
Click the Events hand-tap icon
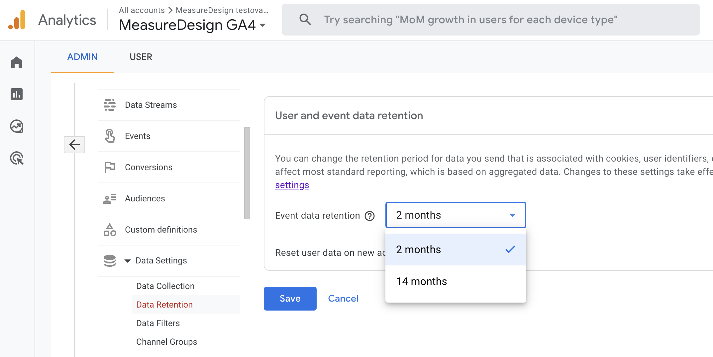110,136
